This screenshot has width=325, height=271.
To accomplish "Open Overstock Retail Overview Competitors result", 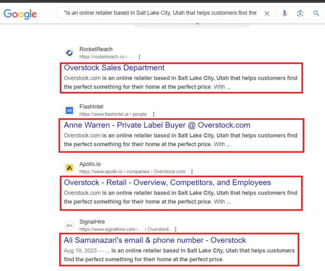I will pos(167,183).
